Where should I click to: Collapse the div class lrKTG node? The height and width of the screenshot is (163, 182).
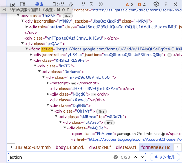pos(35,66)
